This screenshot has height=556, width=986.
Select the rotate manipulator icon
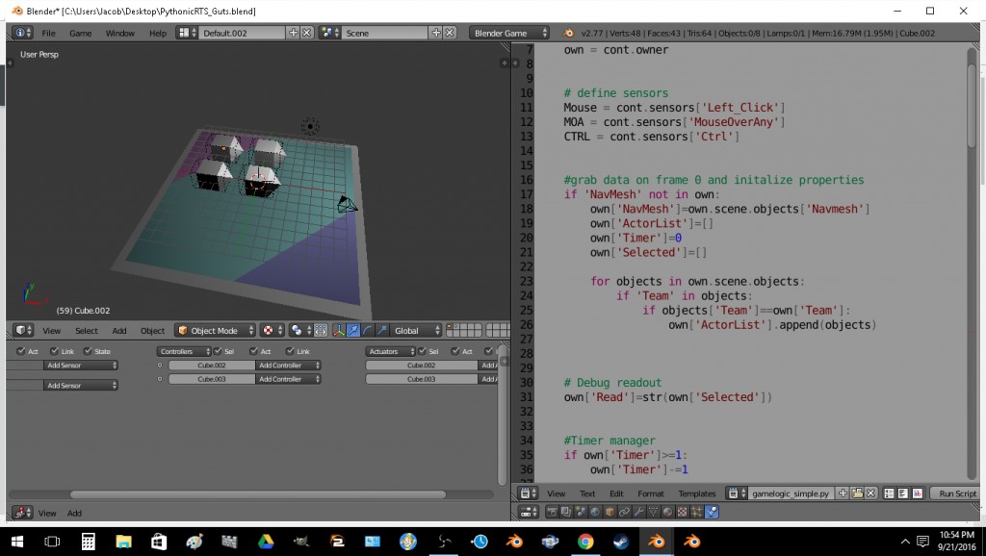(367, 330)
